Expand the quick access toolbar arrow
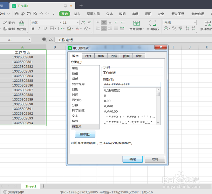212x194 pixels. pyautogui.click(x=53, y=14)
